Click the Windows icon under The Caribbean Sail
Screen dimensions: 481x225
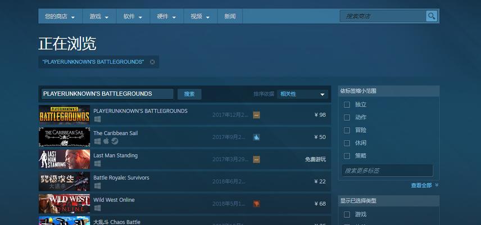point(97,141)
